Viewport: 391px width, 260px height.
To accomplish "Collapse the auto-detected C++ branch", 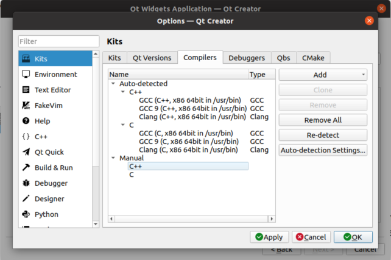I will [x=123, y=92].
